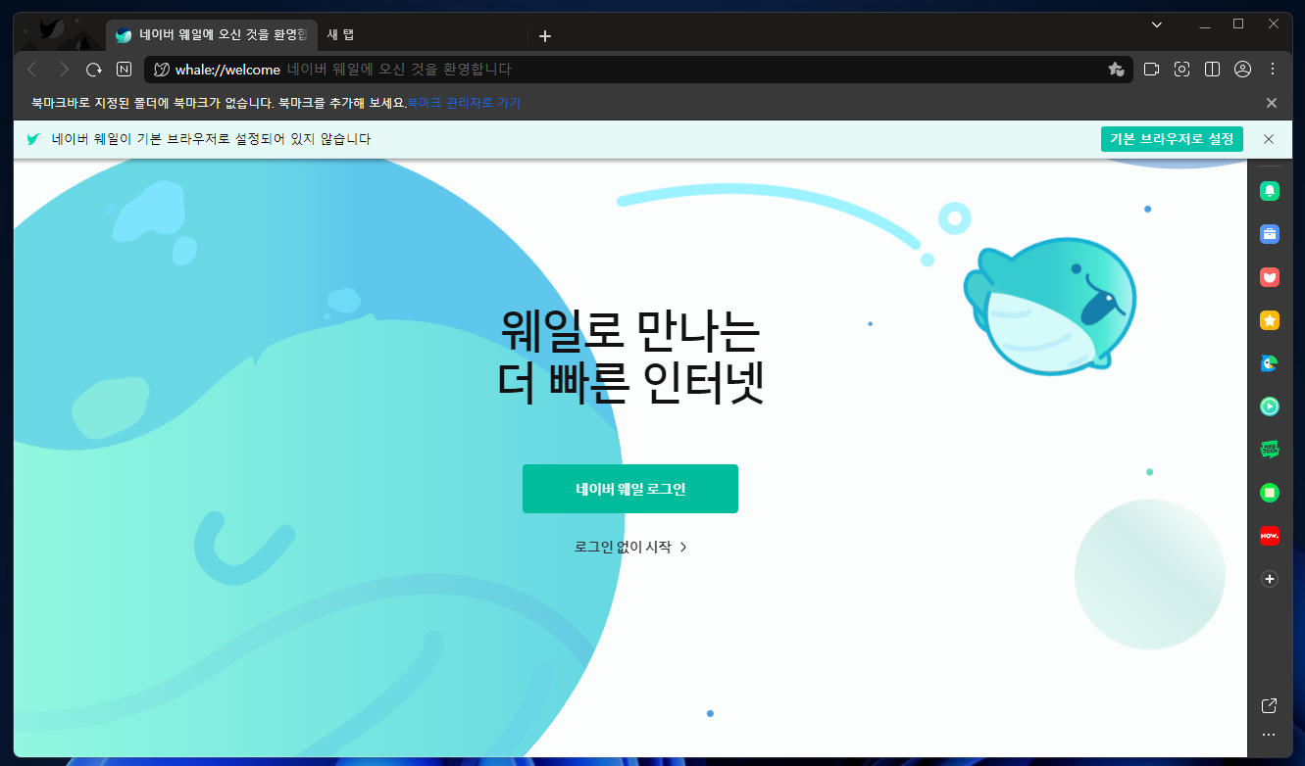Viewport: 1305px width, 766px height.
Task: Open Naver home via N icon
Action: [x=124, y=70]
